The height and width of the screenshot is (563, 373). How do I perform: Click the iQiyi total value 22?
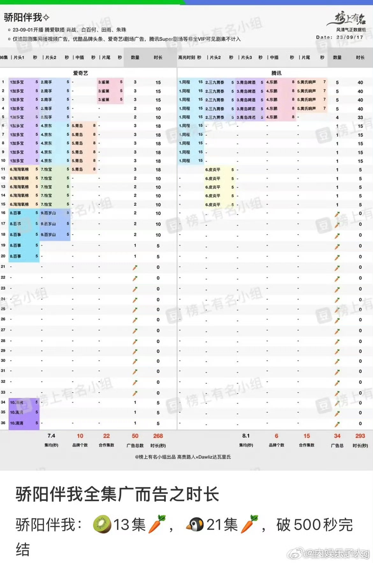click(106, 436)
